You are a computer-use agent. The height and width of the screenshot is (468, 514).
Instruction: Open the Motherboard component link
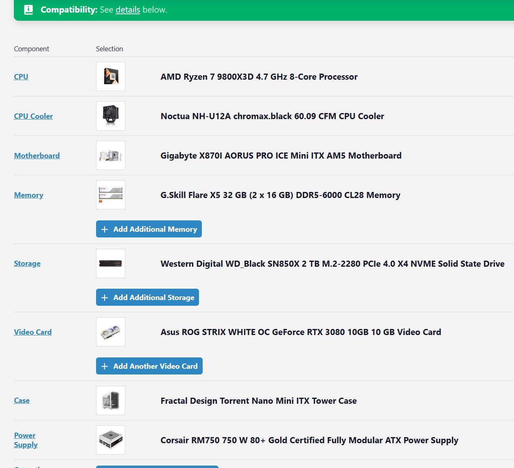pos(37,156)
